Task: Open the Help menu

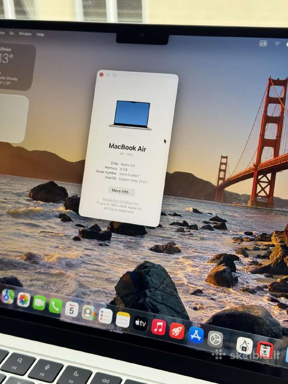Action: (41, 35)
